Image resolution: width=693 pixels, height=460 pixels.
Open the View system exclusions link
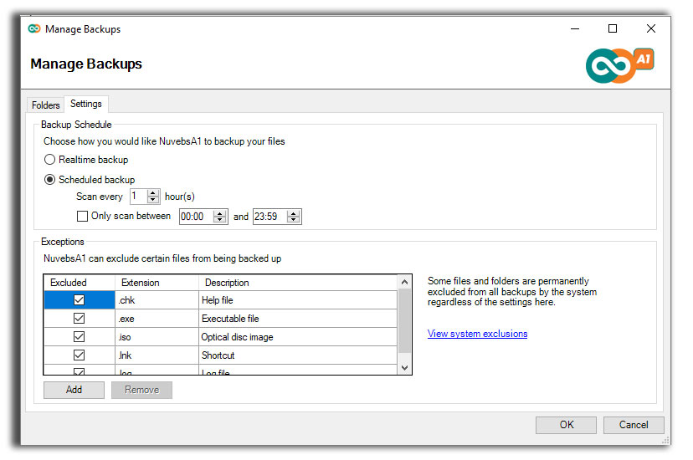pyautogui.click(x=477, y=334)
